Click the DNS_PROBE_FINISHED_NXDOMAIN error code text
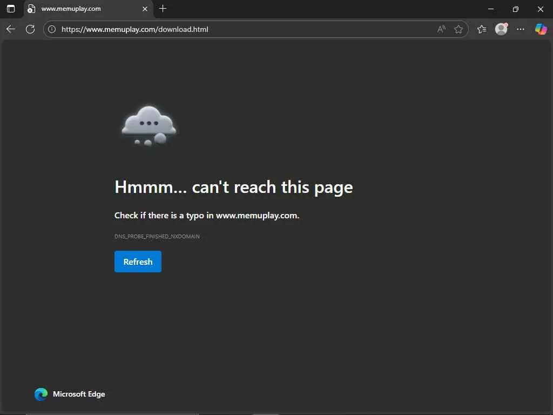 click(157, 237)
